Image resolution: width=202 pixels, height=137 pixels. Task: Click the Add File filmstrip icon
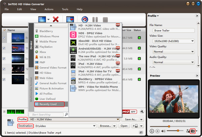(x=42, y=19)
